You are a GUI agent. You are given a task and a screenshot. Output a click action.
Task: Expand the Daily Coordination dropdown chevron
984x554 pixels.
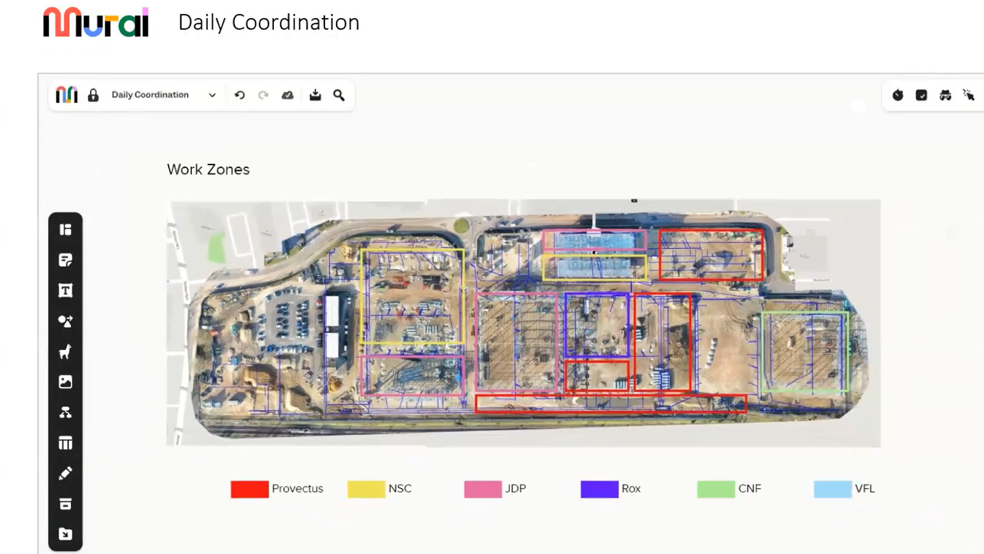[x=212, y=95]
